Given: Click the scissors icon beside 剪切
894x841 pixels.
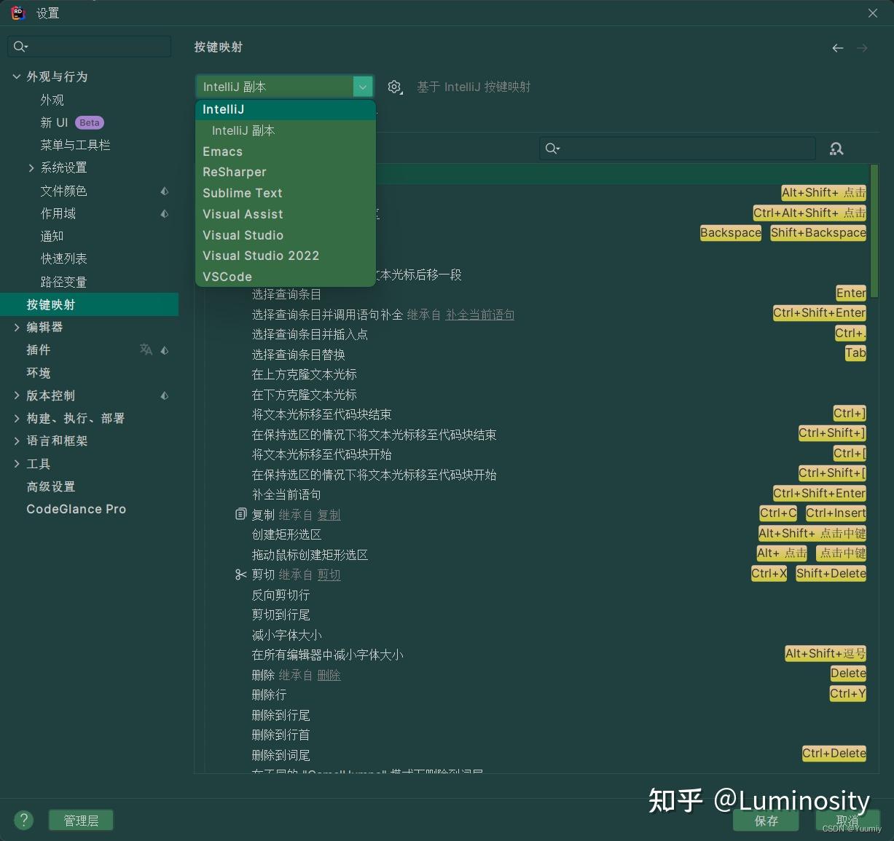Looking at the screenshot, I should coord(240,575).
